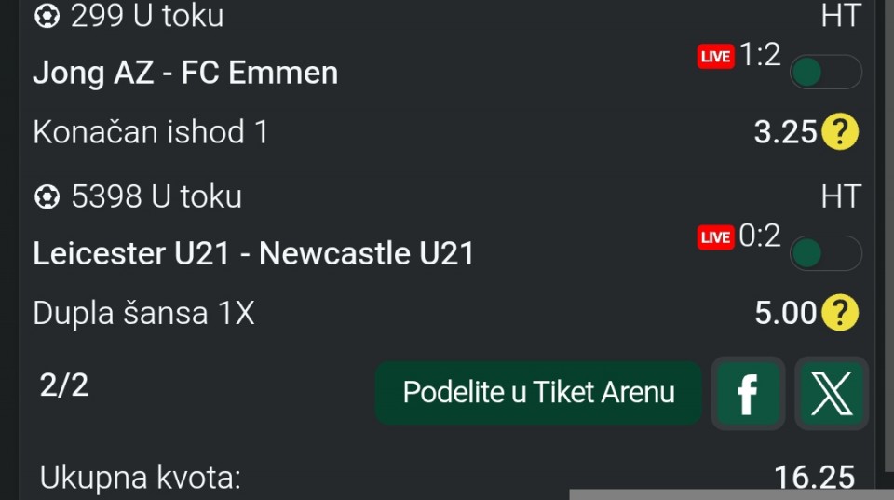Click the help icon next to 5.00 odds
The image size is (894, 500).
(840, 313)
